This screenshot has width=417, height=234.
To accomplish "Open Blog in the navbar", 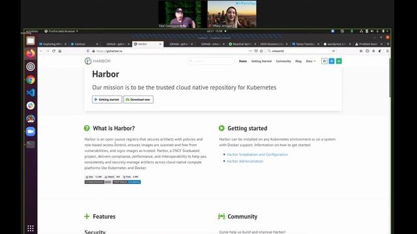I will click(298, 61).
